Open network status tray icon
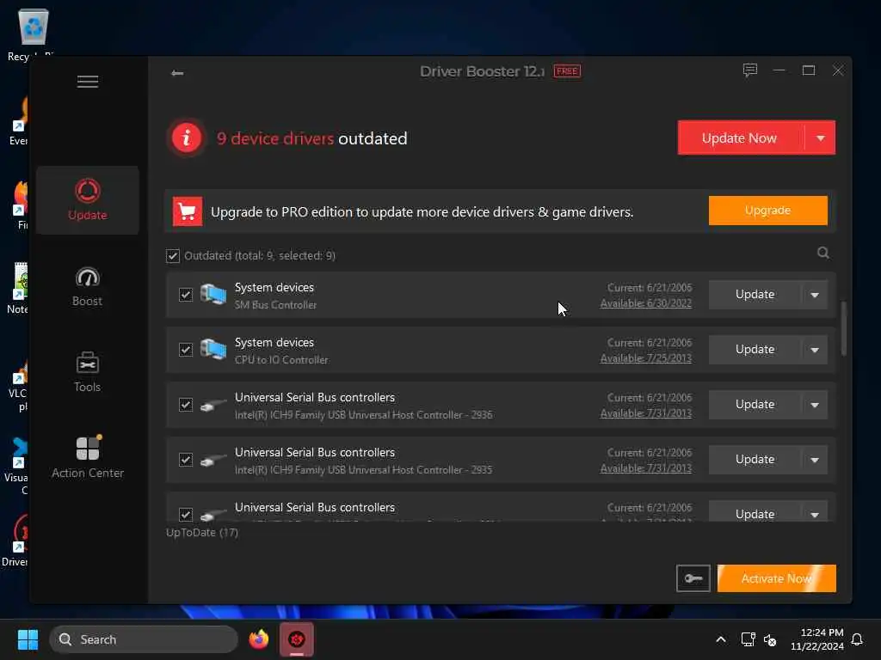This screenshot has width=881, height=660. click(x=748, y=639)
